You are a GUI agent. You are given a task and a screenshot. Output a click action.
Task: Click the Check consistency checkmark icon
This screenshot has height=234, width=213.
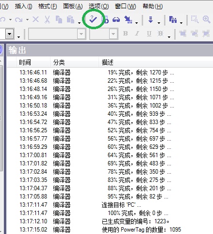pyautogui.click(x=93, y=19)
